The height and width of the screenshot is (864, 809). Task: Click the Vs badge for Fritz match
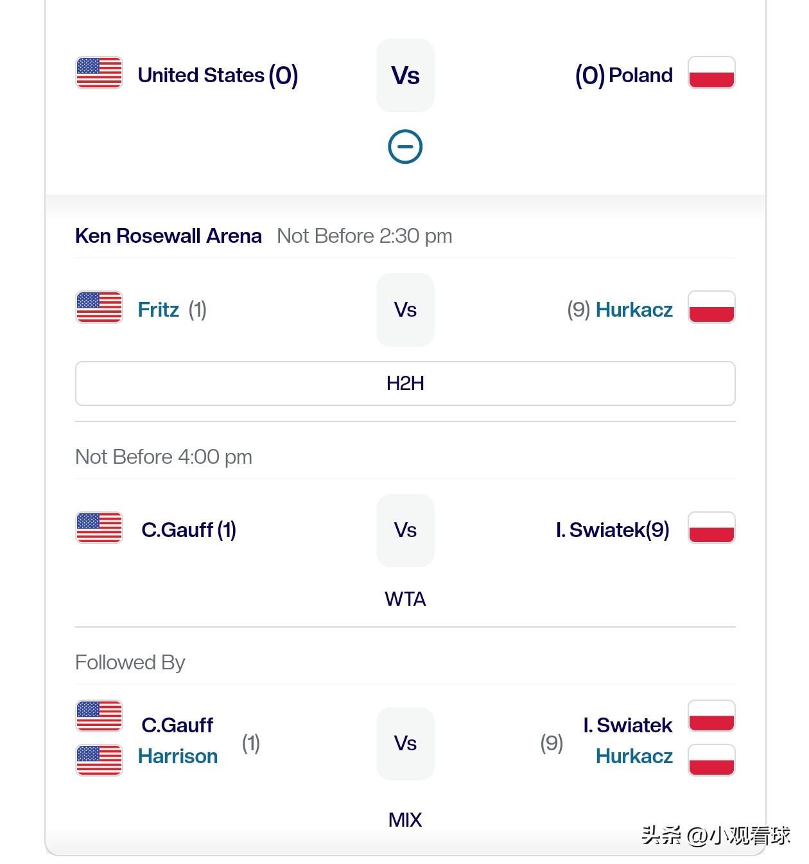pyautogui.click(x=405, y=310)
